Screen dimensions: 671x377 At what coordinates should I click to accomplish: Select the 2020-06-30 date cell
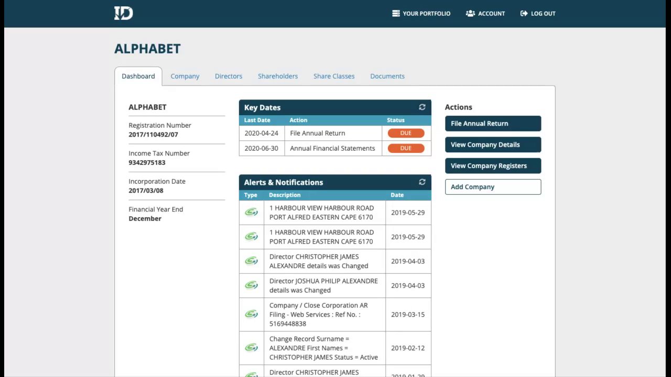pyautogui.click(x=261, y=148)
